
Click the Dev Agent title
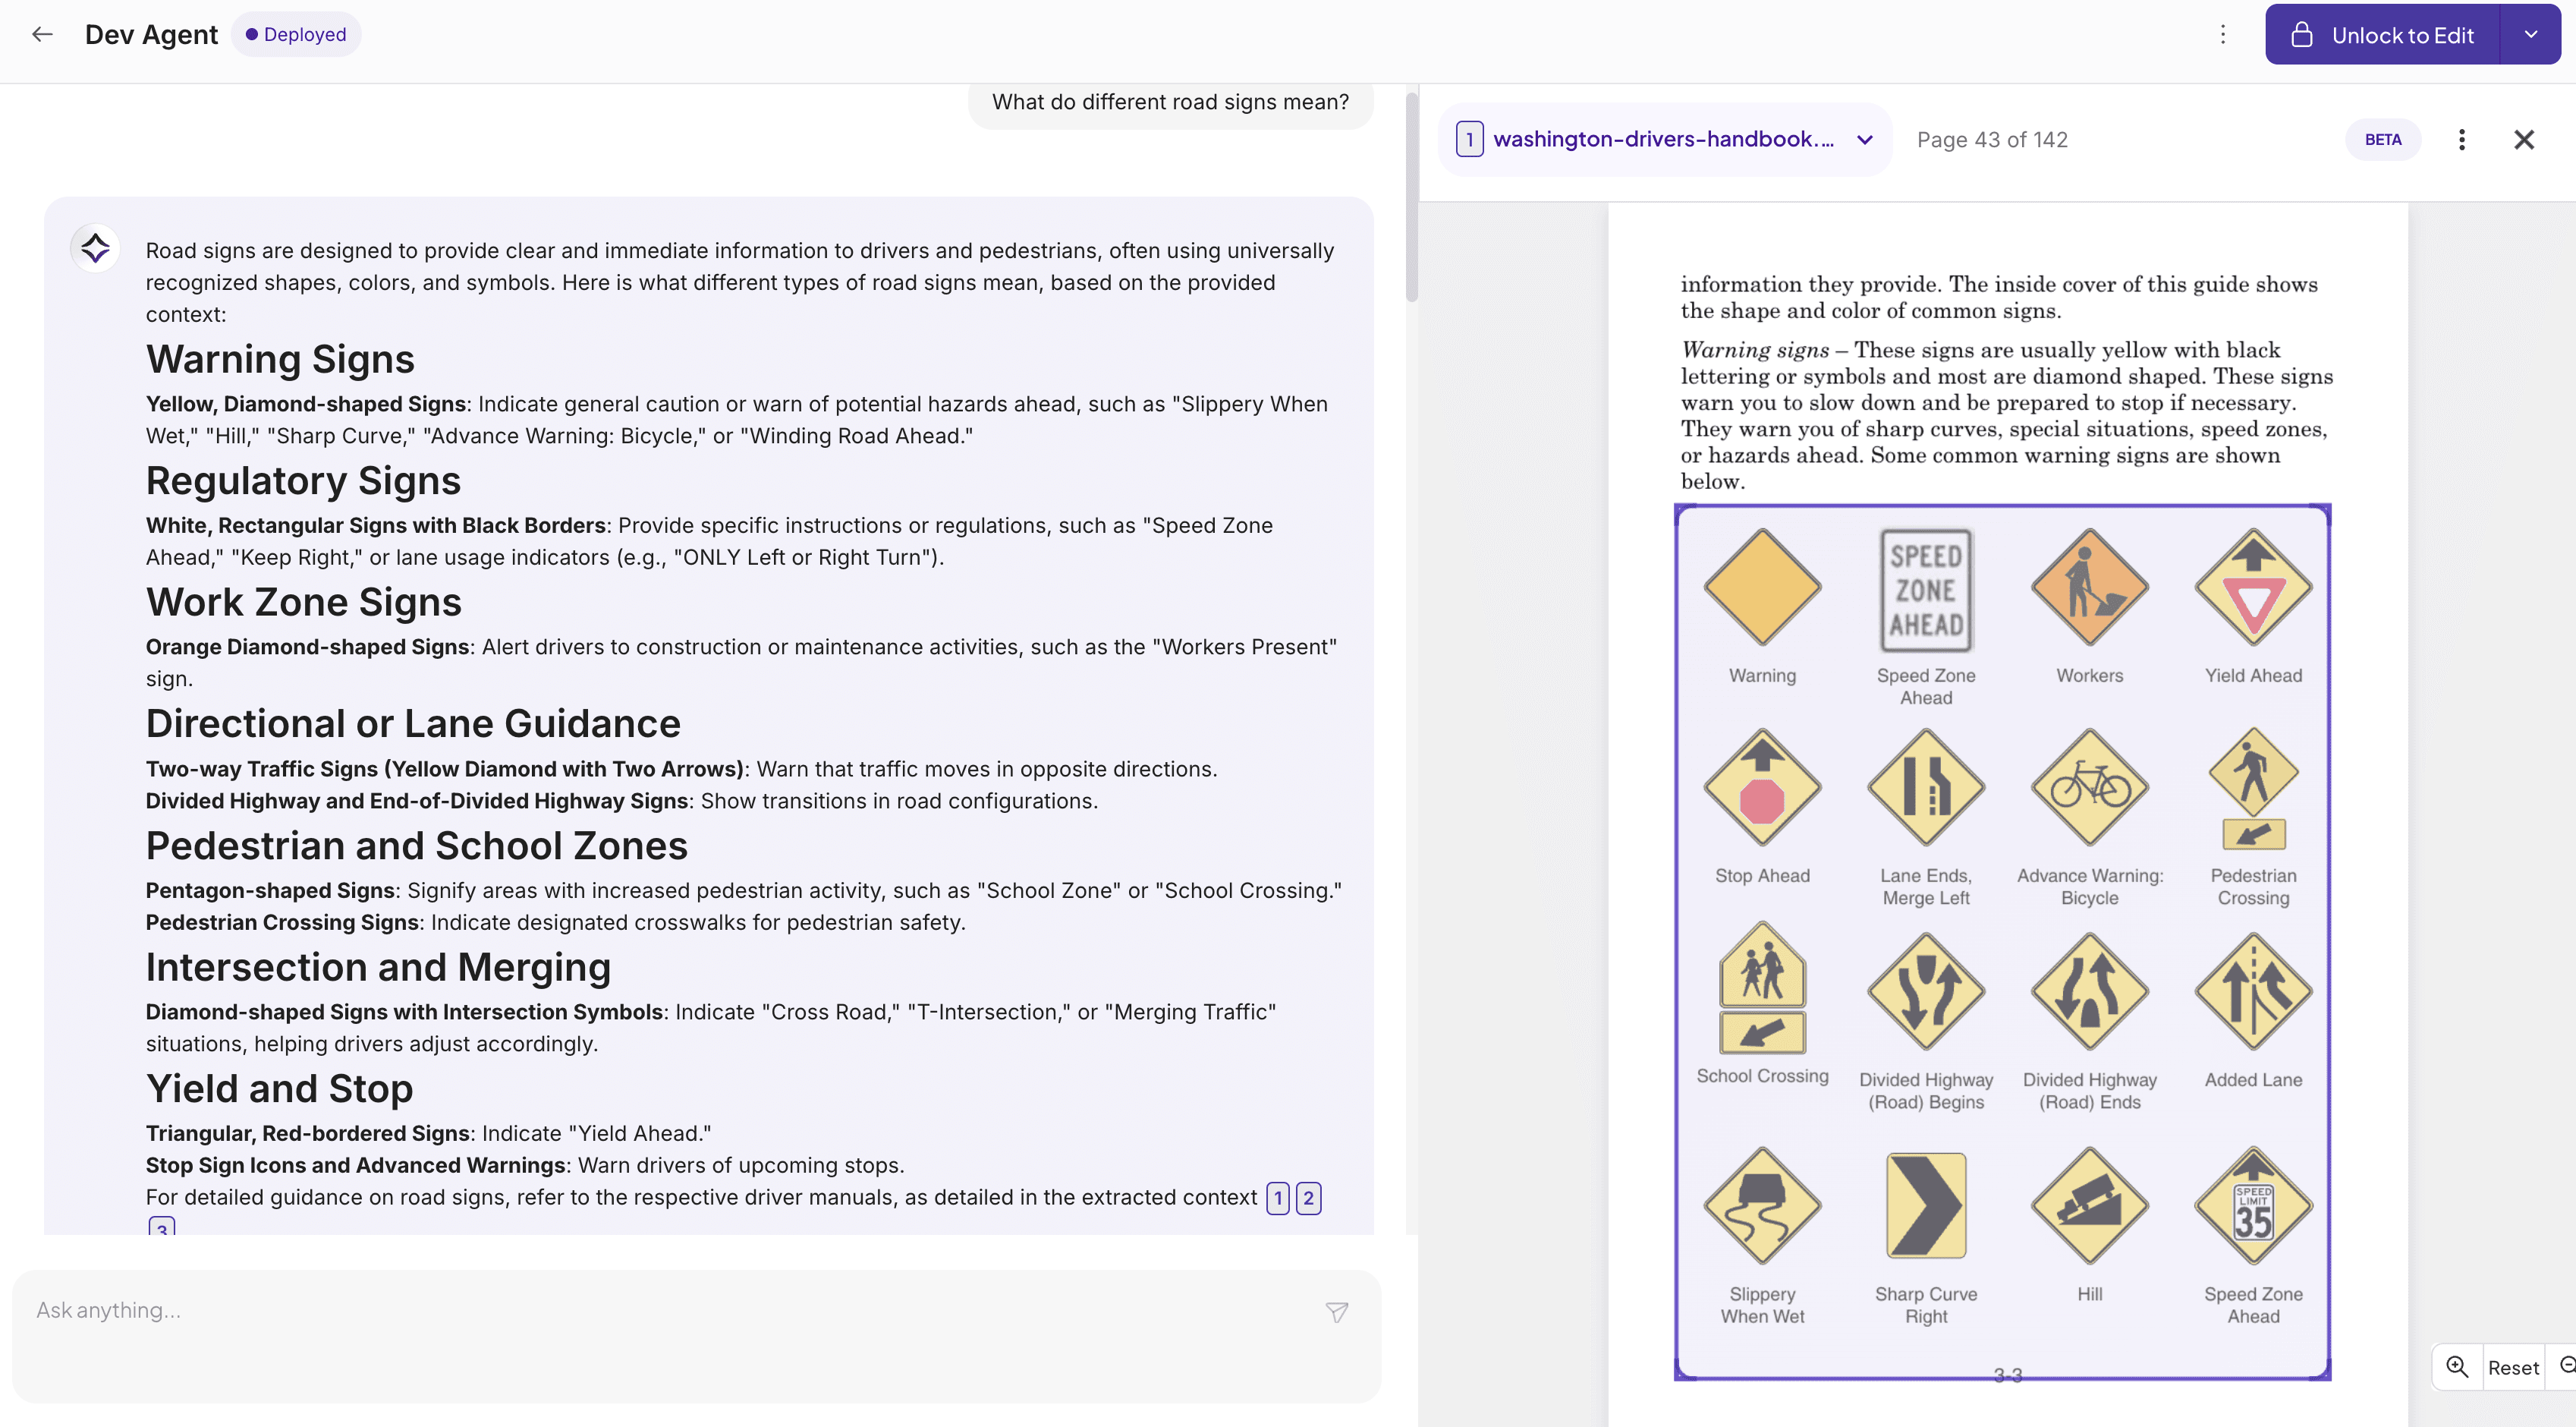click(x=151, y=33)
